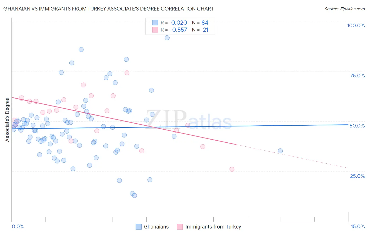Open the Source: ZipAtlas.com link
368x234 pixels.
coord(345,9)
